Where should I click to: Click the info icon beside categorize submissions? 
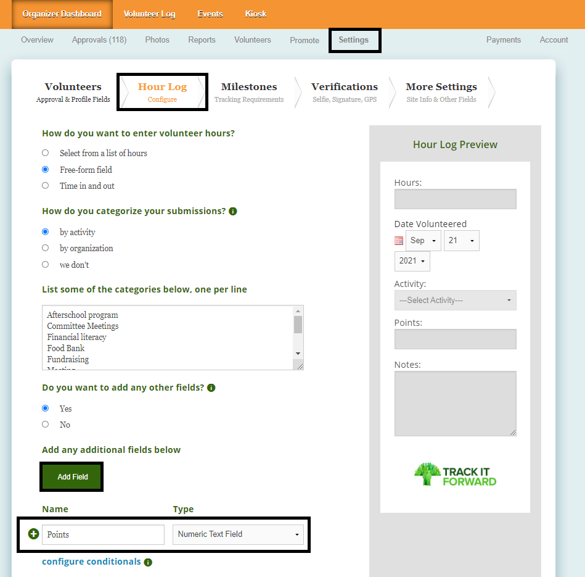click(233, 212)
